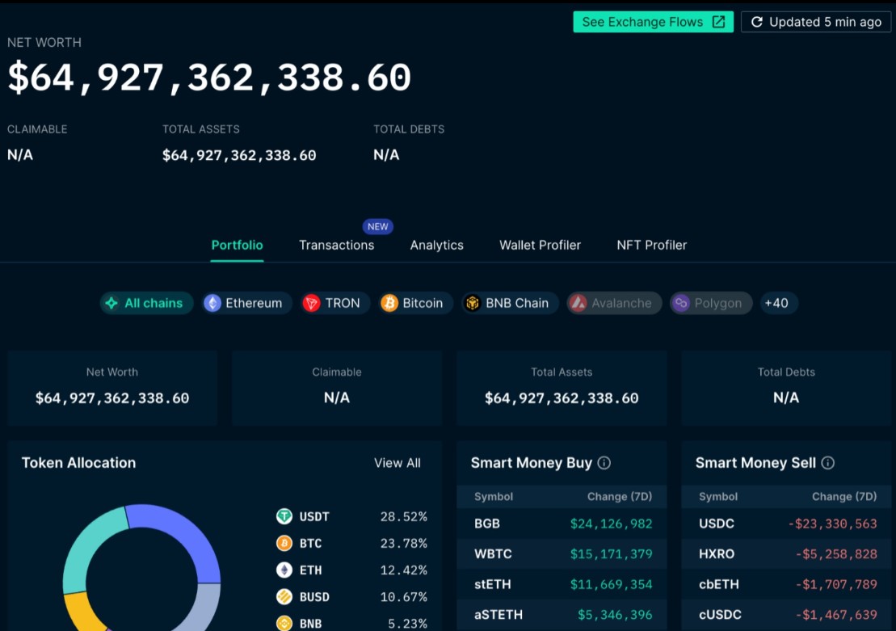Go to the NFT Profiler tab

pos(651,245)
